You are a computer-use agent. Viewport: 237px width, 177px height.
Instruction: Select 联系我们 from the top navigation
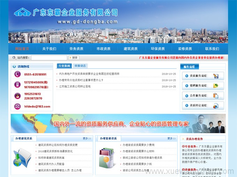tap(212, 49)
